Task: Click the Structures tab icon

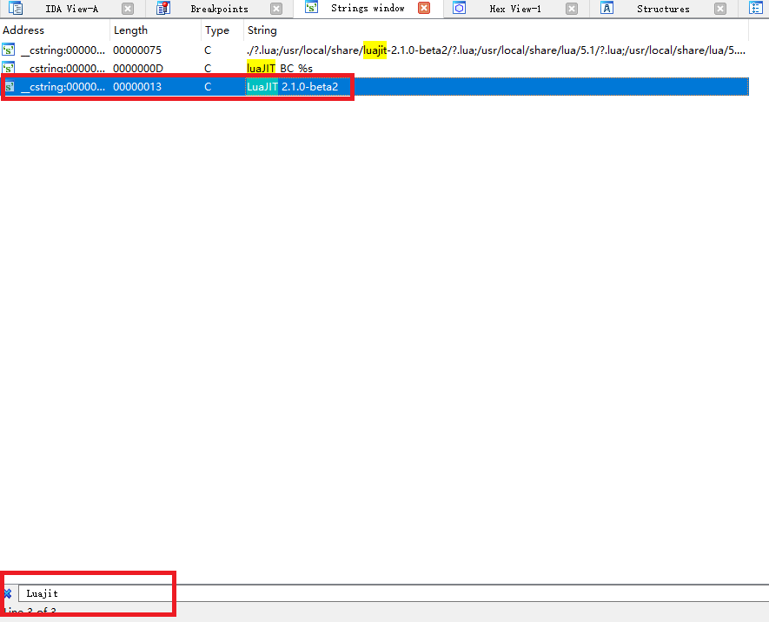Action: click(607, 9)
